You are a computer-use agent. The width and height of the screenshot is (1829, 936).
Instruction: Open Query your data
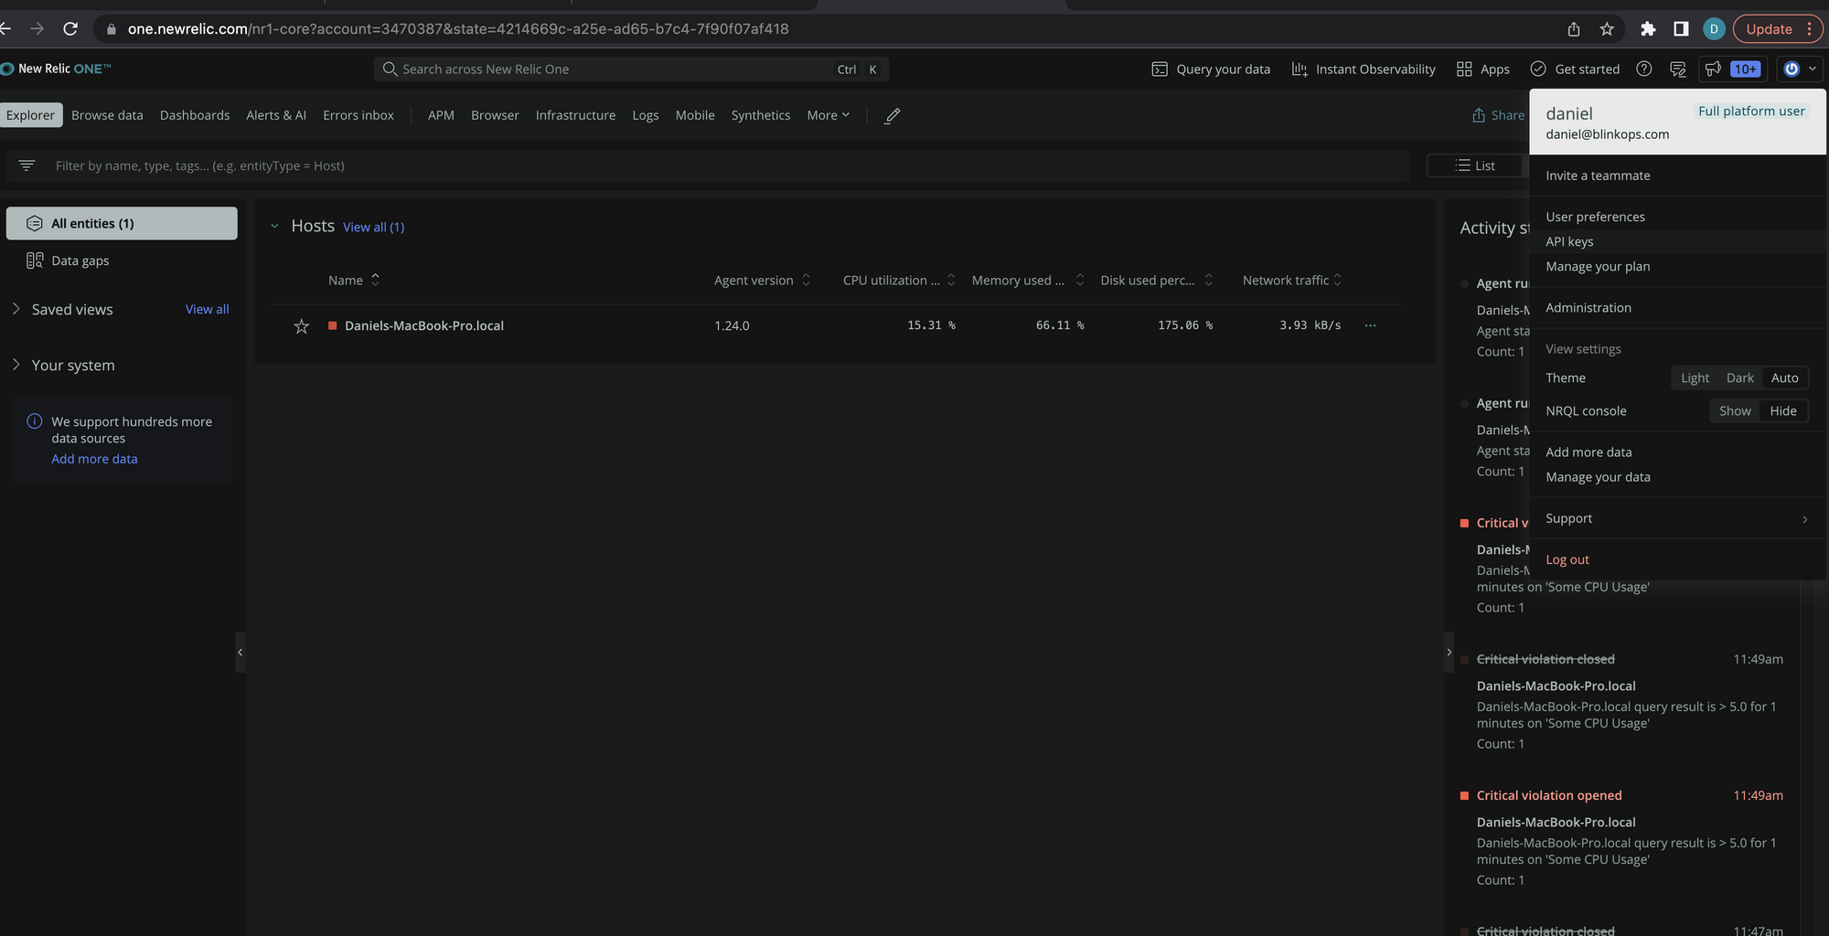1211,69
